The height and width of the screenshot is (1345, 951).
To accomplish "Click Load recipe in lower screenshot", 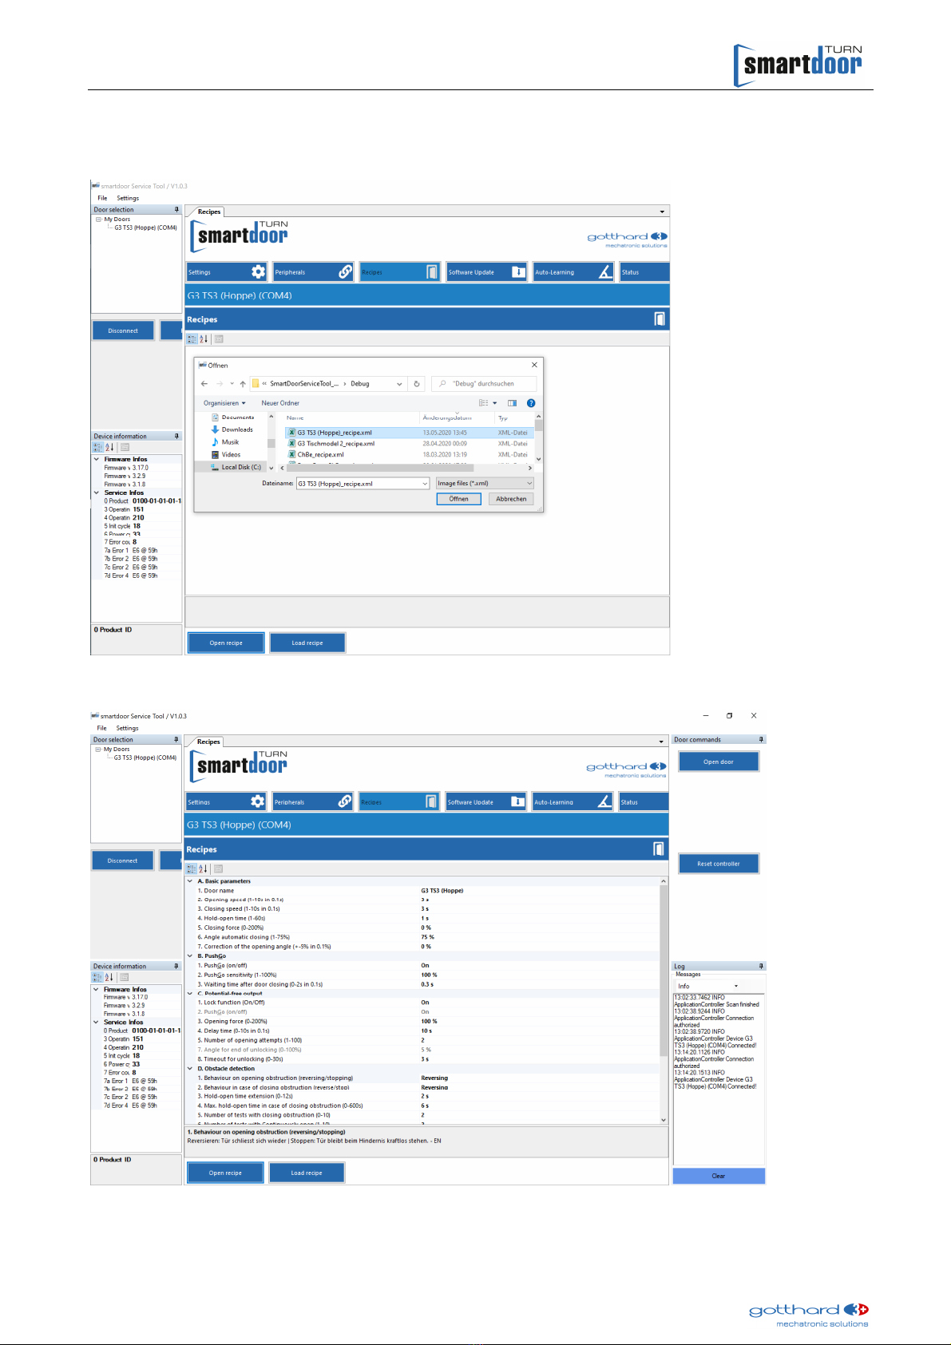I will click(307, 1173).
